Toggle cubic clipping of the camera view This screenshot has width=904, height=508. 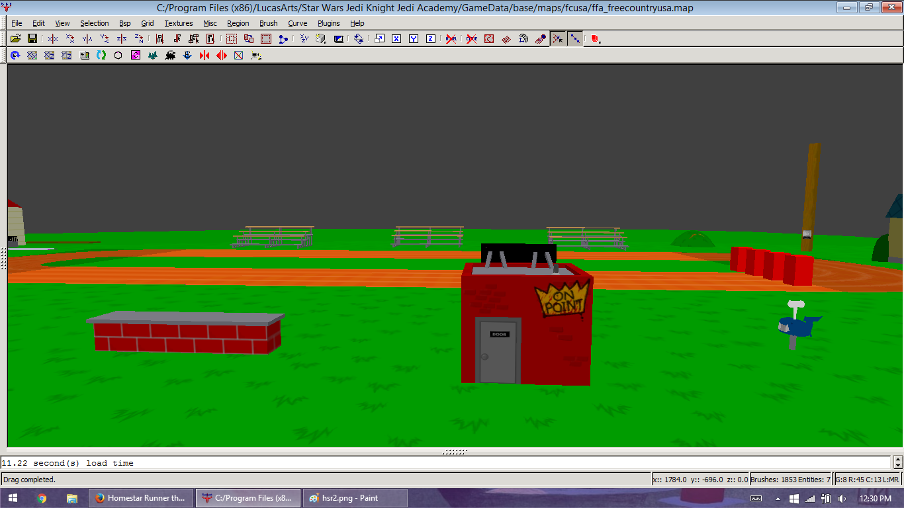coord(338,39)
